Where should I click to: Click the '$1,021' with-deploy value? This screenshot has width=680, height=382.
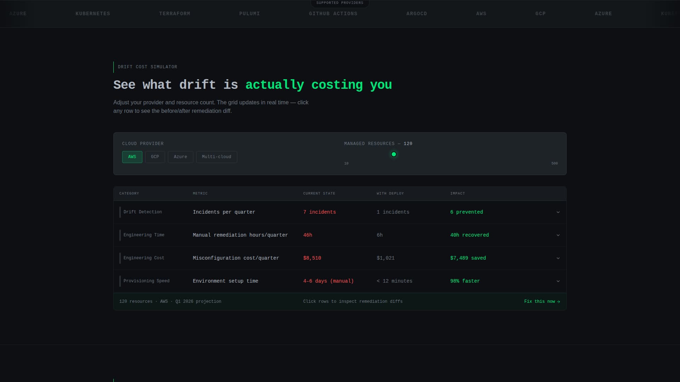[385, 258]
